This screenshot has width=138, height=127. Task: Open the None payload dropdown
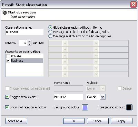(103, 88)
